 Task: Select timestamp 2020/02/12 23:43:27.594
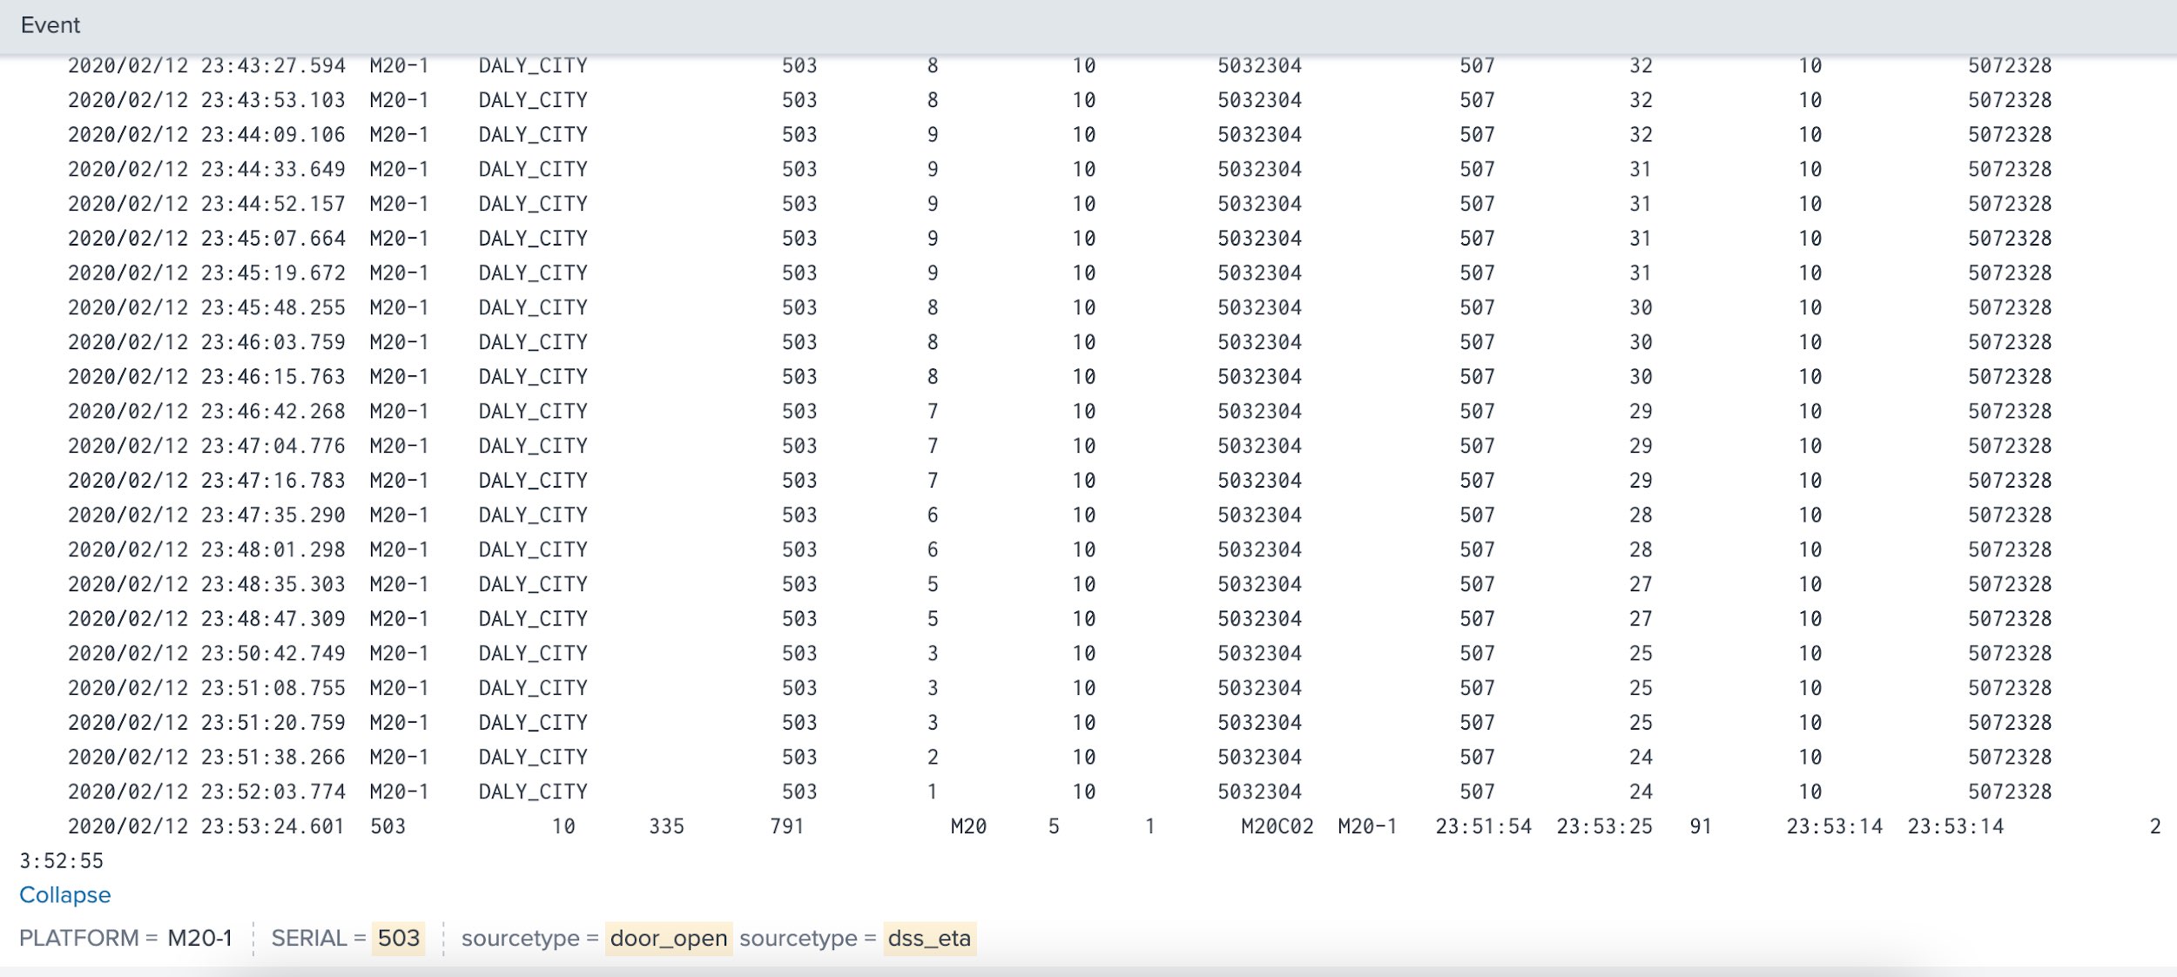coord(207,64)
